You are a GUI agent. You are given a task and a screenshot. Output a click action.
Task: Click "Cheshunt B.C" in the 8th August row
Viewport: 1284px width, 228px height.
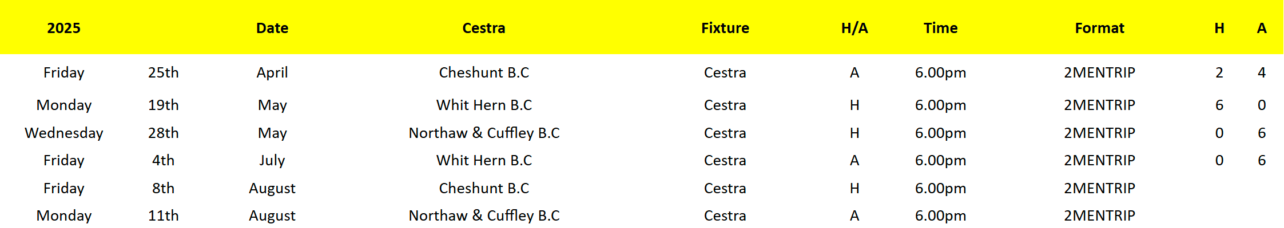(x=484, y=188)
